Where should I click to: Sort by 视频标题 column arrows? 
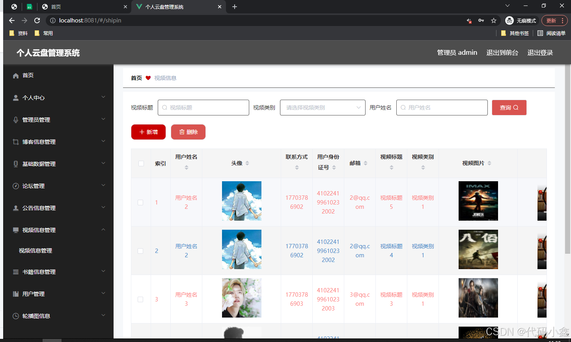pos(392,167)
